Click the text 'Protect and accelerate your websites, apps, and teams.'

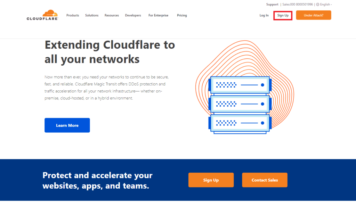[x=97, y=180]
